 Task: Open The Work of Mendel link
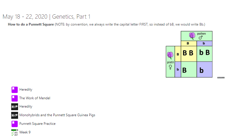click(35, 98)
